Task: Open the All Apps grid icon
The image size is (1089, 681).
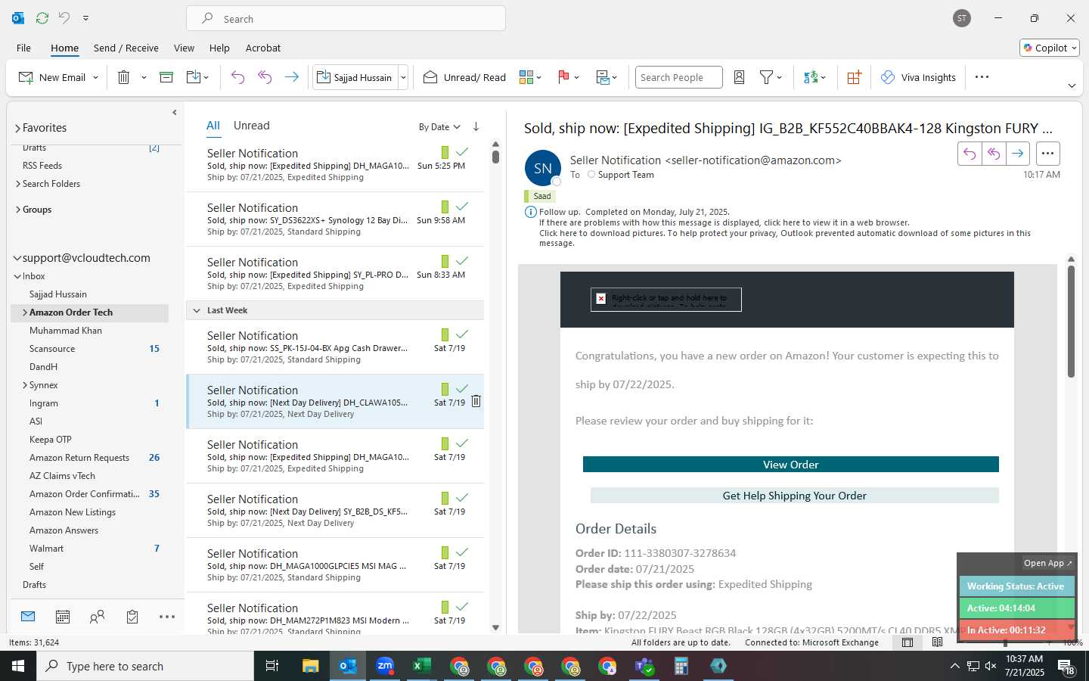Action: click(854, 77)
